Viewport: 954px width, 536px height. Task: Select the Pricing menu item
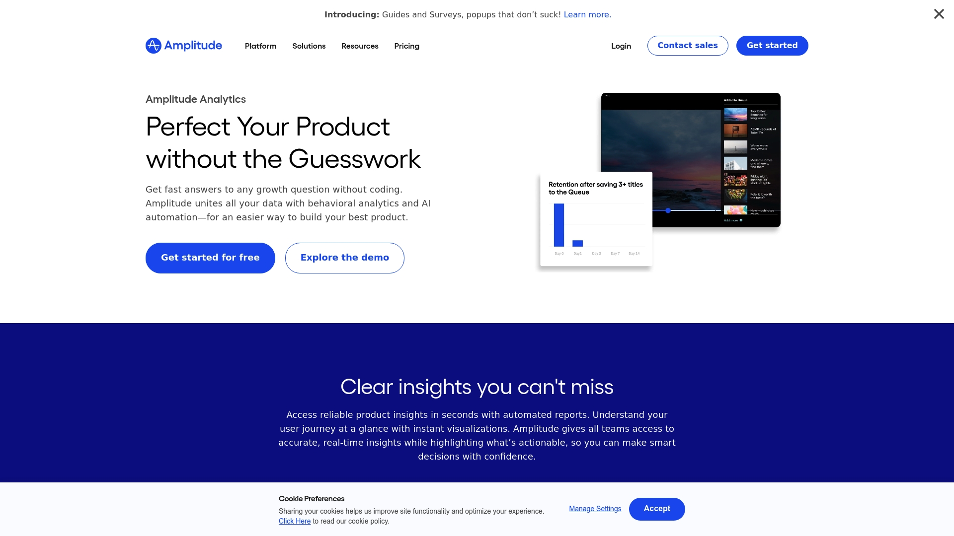[407, 46]
